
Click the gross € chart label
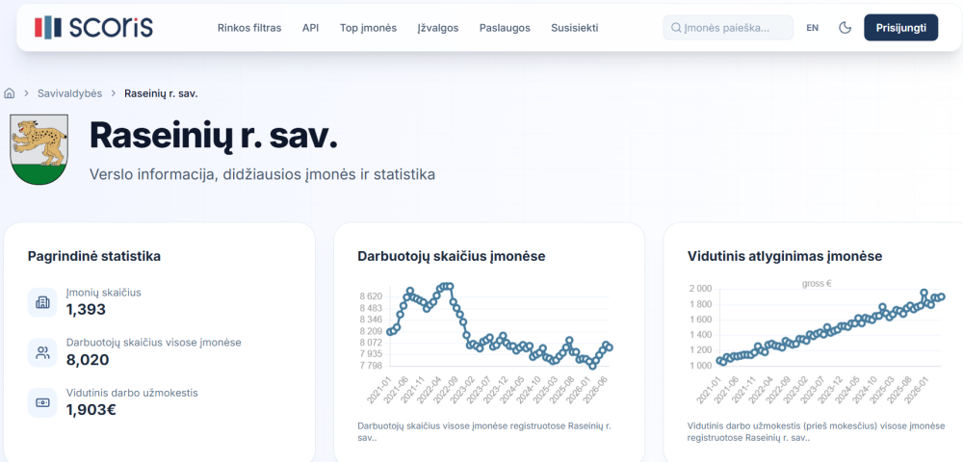click(817, 284)
